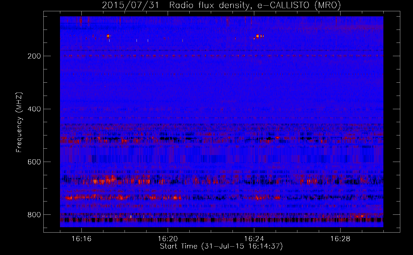Click the 'Start Time (31-Jul-15 16:14:37)' axis label
This screenshot has height=255, width=413.
tap(221, 246)
